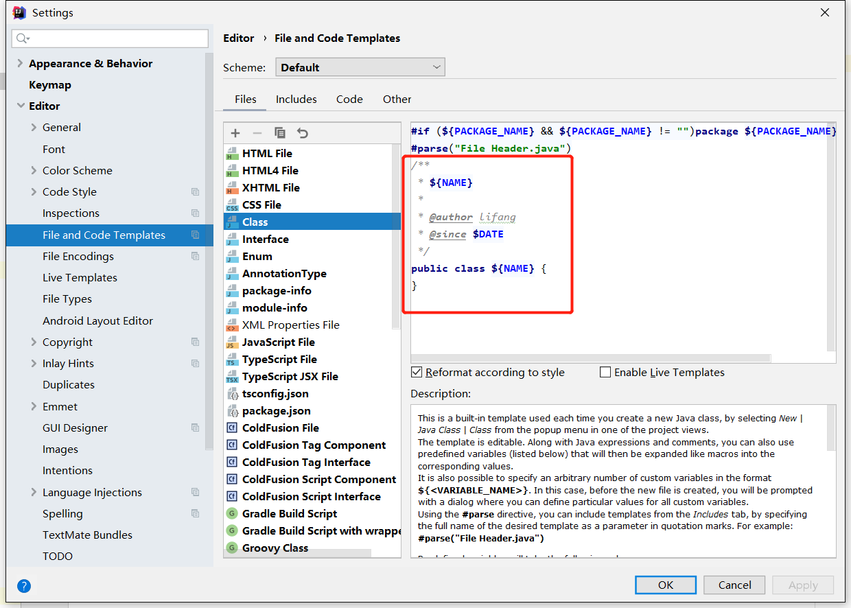
Task: Open the Keymap settings page
Action: coord(50,85)
